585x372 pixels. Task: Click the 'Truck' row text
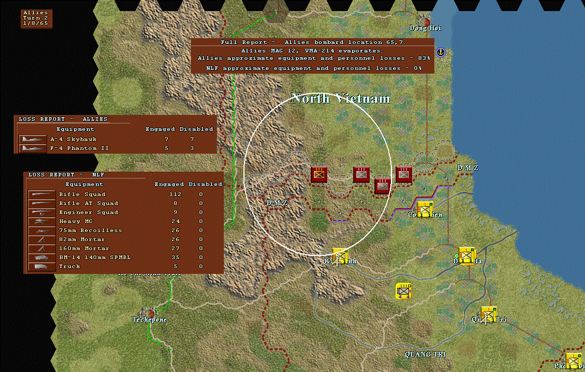[69, 266]
